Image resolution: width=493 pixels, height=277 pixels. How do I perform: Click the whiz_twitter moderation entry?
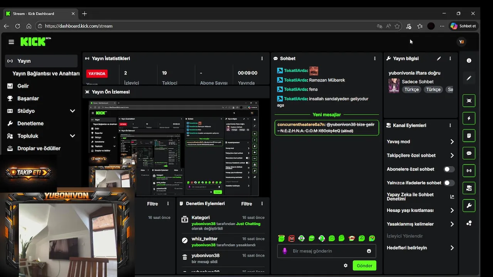click(223, 242)
